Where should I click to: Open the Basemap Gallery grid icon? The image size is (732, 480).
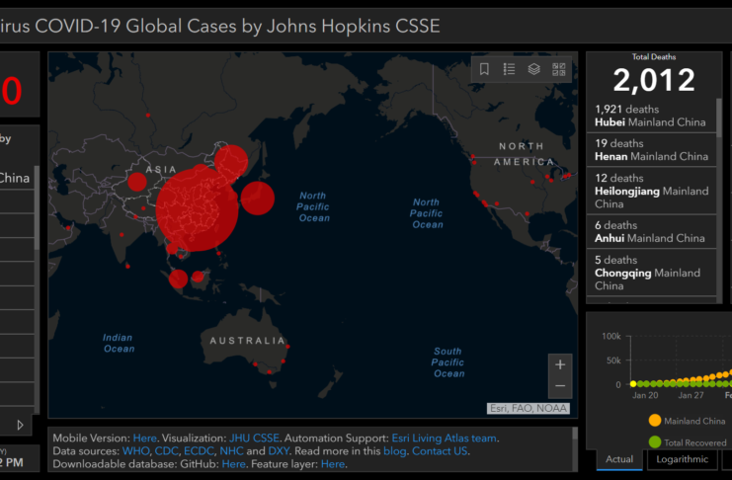[x=559, y=69]
